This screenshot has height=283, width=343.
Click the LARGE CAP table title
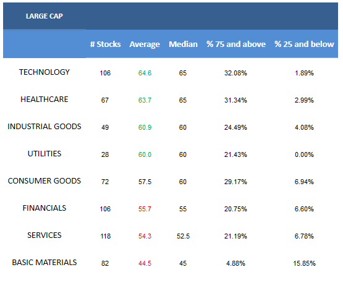[44, 16]
